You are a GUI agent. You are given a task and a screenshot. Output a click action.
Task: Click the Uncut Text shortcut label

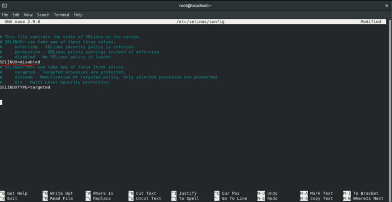pyautogui.click(x=148, y=198)
